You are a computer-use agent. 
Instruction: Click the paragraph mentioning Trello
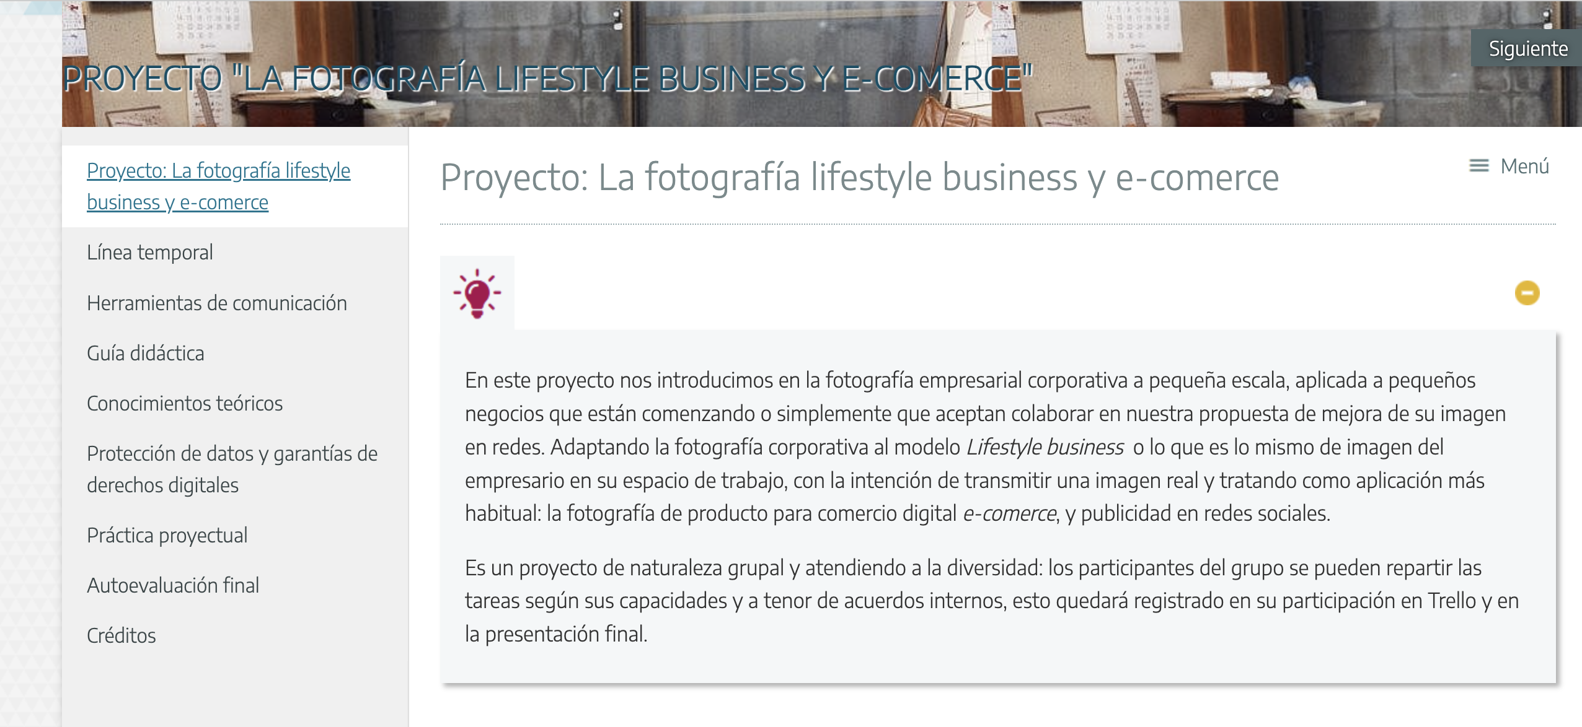[992, 601]
